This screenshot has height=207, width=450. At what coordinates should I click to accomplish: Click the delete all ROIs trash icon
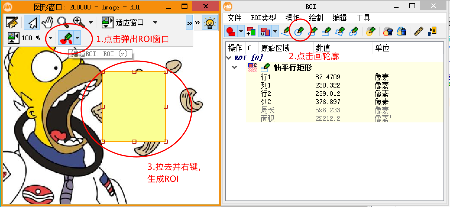[402, 31]
